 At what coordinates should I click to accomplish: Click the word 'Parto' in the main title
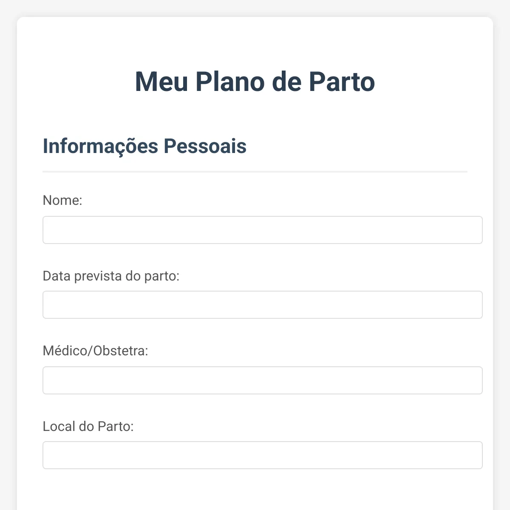click(x=342, y=81)
